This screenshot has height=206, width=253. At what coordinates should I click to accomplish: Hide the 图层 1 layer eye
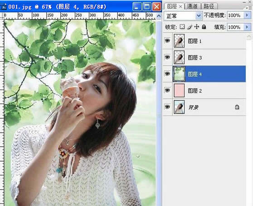pyautogui.click(x=167, y=41)
